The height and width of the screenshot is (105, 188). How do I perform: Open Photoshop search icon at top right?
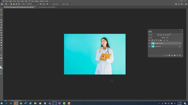click(x=179, y=4)
